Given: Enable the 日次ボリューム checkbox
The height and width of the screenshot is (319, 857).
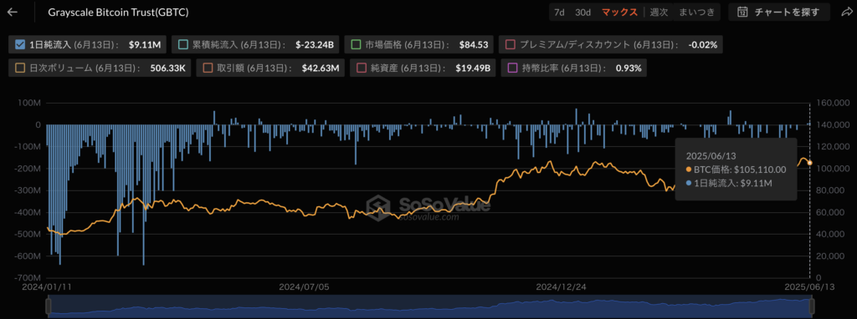Looking at the screenshot, I should point(21,68).
